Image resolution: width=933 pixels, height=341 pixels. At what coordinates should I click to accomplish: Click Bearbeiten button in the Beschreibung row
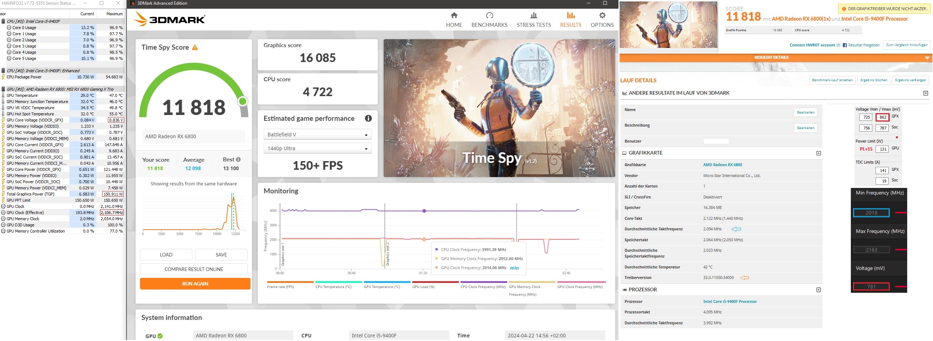click(x=805, y=128)
